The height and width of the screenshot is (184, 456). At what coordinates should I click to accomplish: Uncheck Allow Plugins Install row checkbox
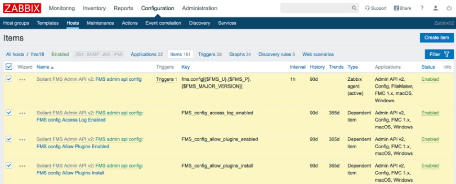(x=9, y=166)
